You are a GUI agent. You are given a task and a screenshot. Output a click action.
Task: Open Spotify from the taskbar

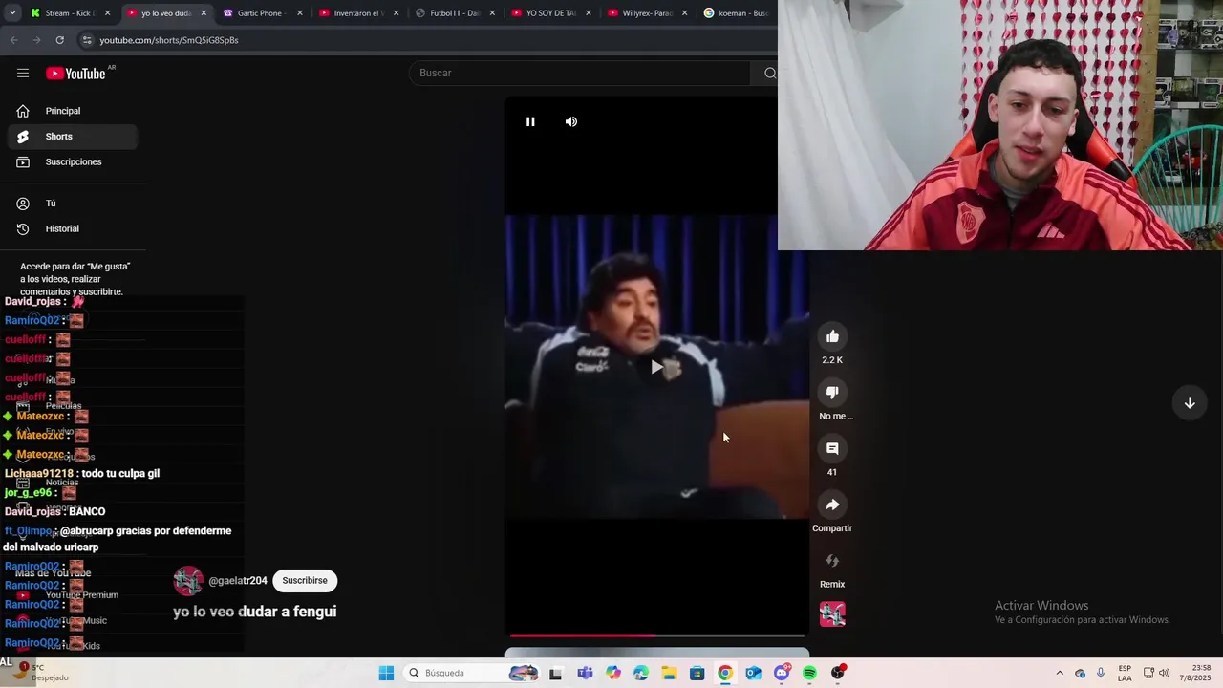(x=809, y=673)
